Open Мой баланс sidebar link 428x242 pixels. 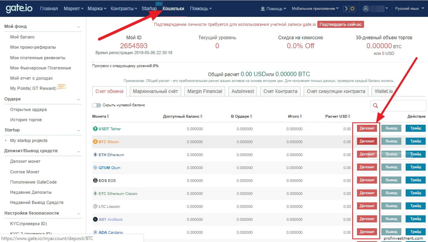coord(22,37)
